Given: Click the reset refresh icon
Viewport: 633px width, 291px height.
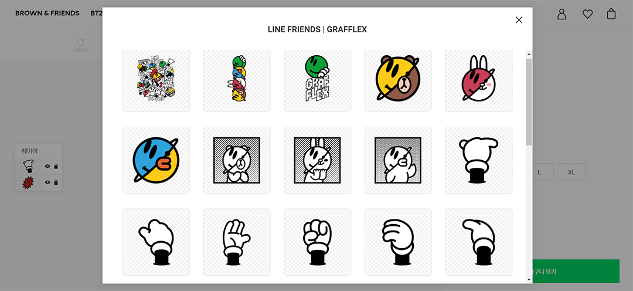Looking at the screenshot, I should tap(80, 42).
